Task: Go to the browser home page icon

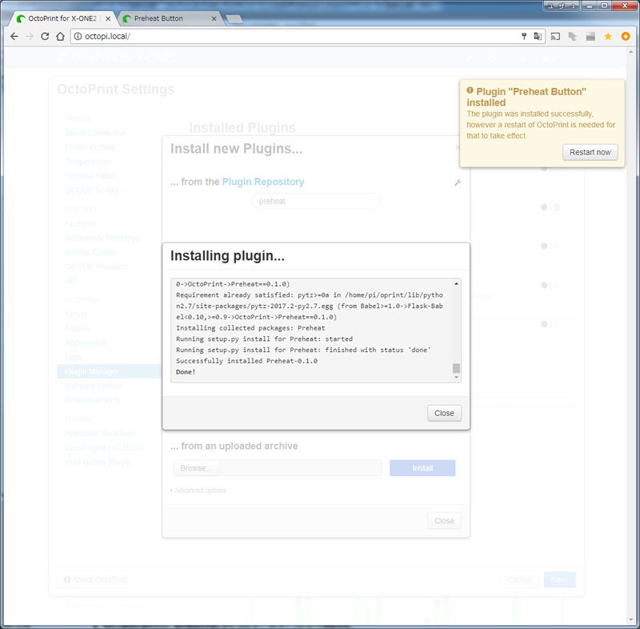Action: coord(61,36)
